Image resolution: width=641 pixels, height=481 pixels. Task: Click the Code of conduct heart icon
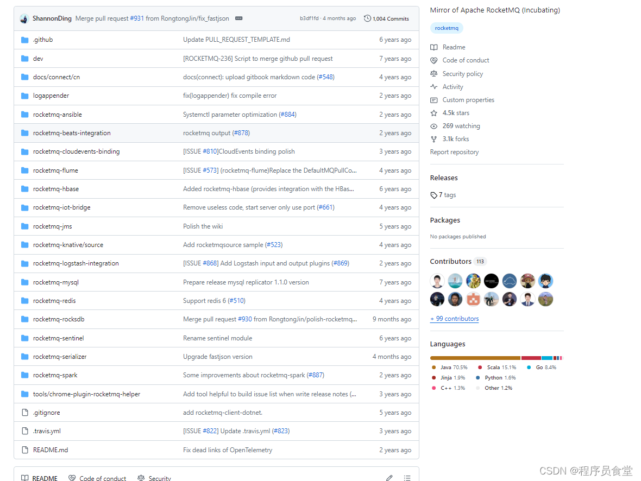pos(433,60)
